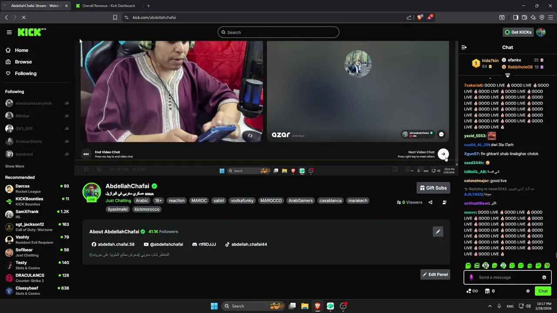Screen dimensions: 557x313
Task: Open Sofibear recommended channel
Action: (x=37, y=252)
